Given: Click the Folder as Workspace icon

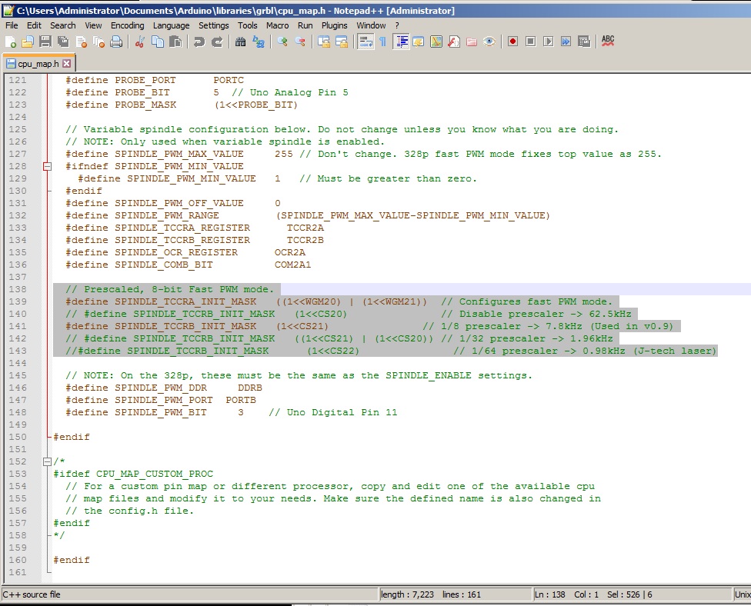Looking at the screenshot, I should coord(472,42).
